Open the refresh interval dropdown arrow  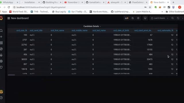(x=183, y=18)
